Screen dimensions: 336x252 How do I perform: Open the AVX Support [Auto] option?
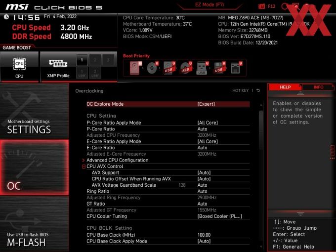[204, 173]
